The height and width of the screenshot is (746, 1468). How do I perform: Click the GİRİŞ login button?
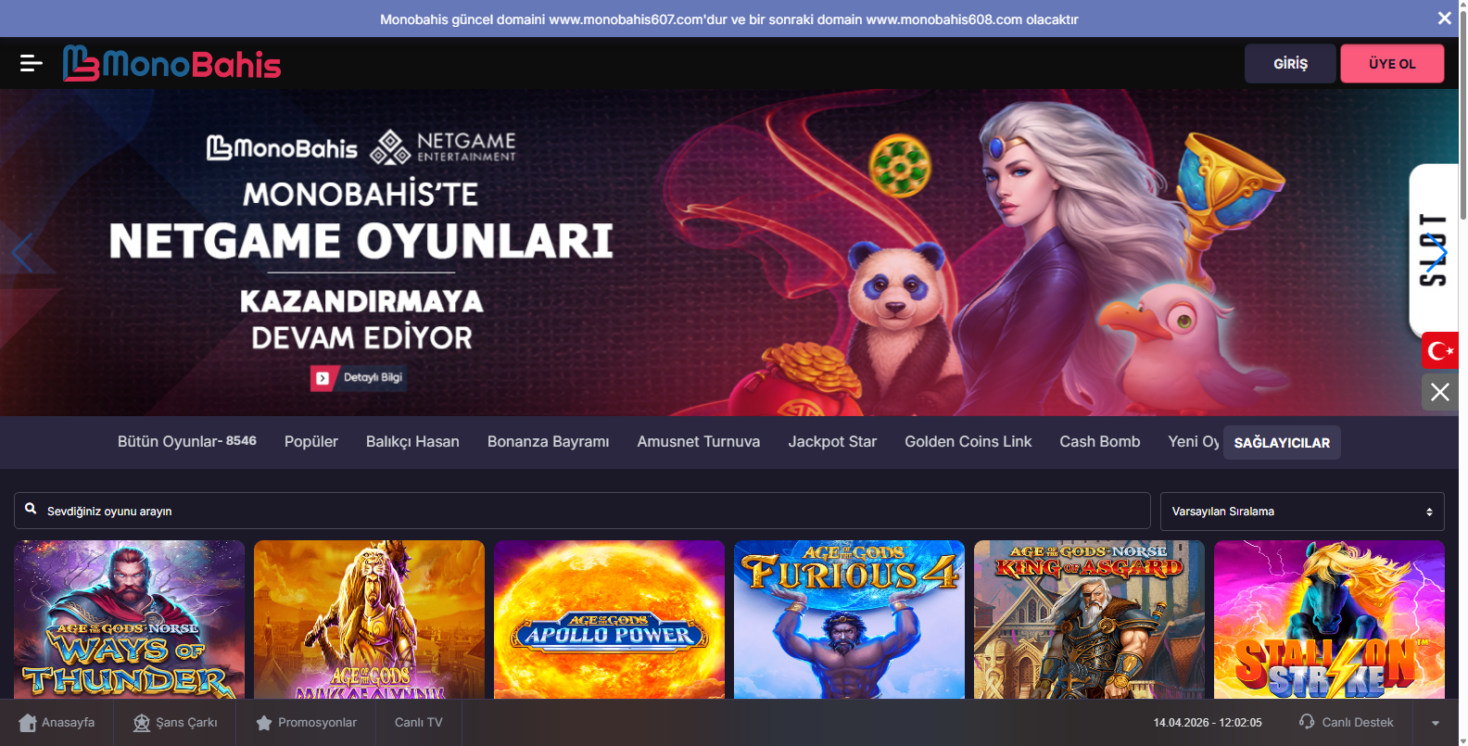[1290, 64]
